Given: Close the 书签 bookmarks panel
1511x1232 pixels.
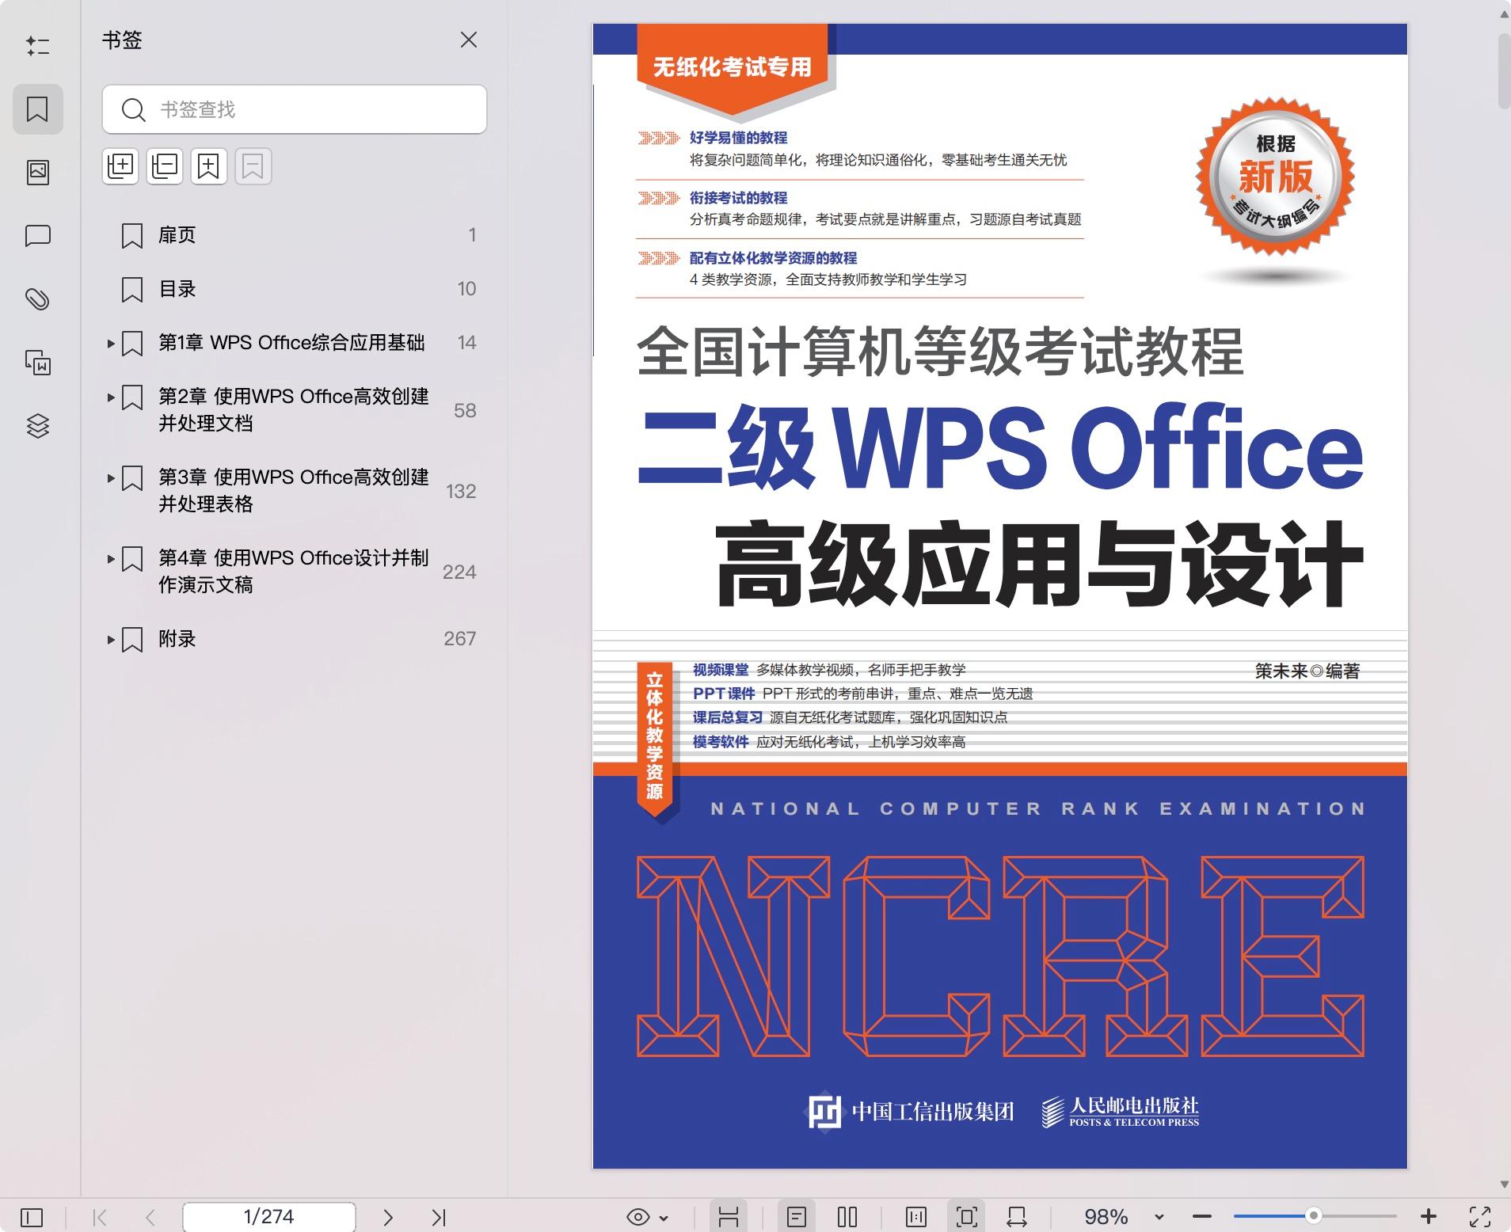Looking at the screenshot, I should coord(469,40).
